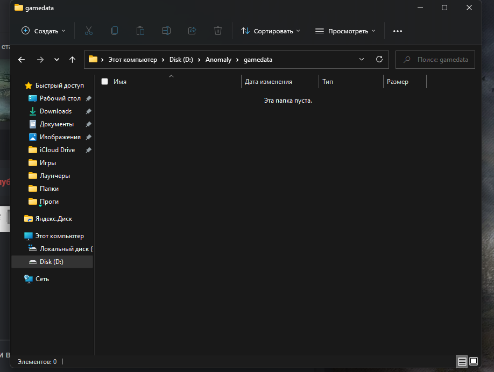Click Anomaly in the breadcrumb path

click(x=218, y=60)
